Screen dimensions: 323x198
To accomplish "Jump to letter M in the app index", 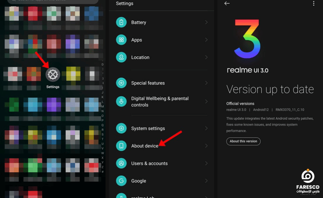I will pyautogui.click(x=102, y=106).
